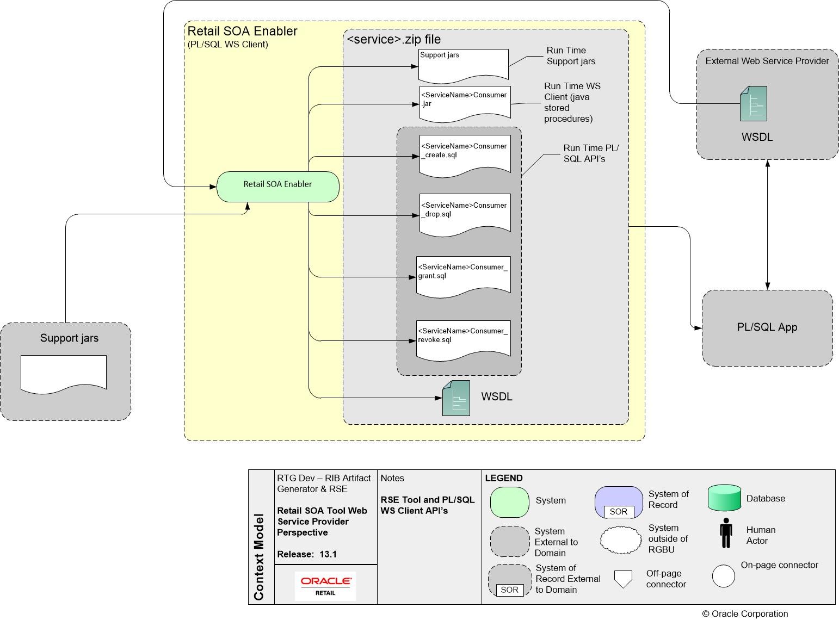Click the 'Notes' heading
Screen dimensions: 839x620
(392, 478)
